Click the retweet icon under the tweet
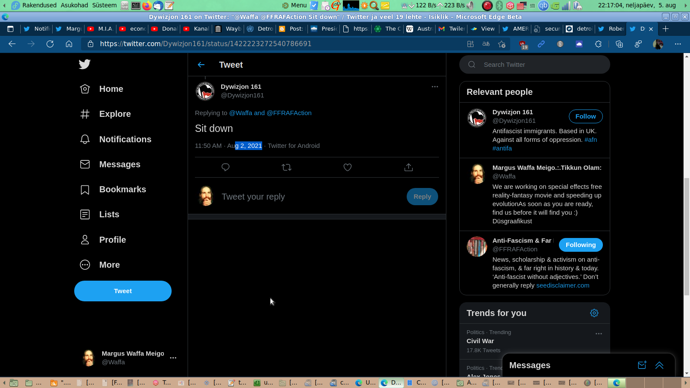 286,167
